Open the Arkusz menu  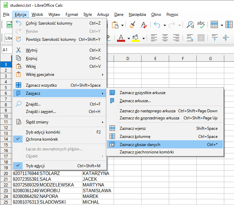pos(103,14)
